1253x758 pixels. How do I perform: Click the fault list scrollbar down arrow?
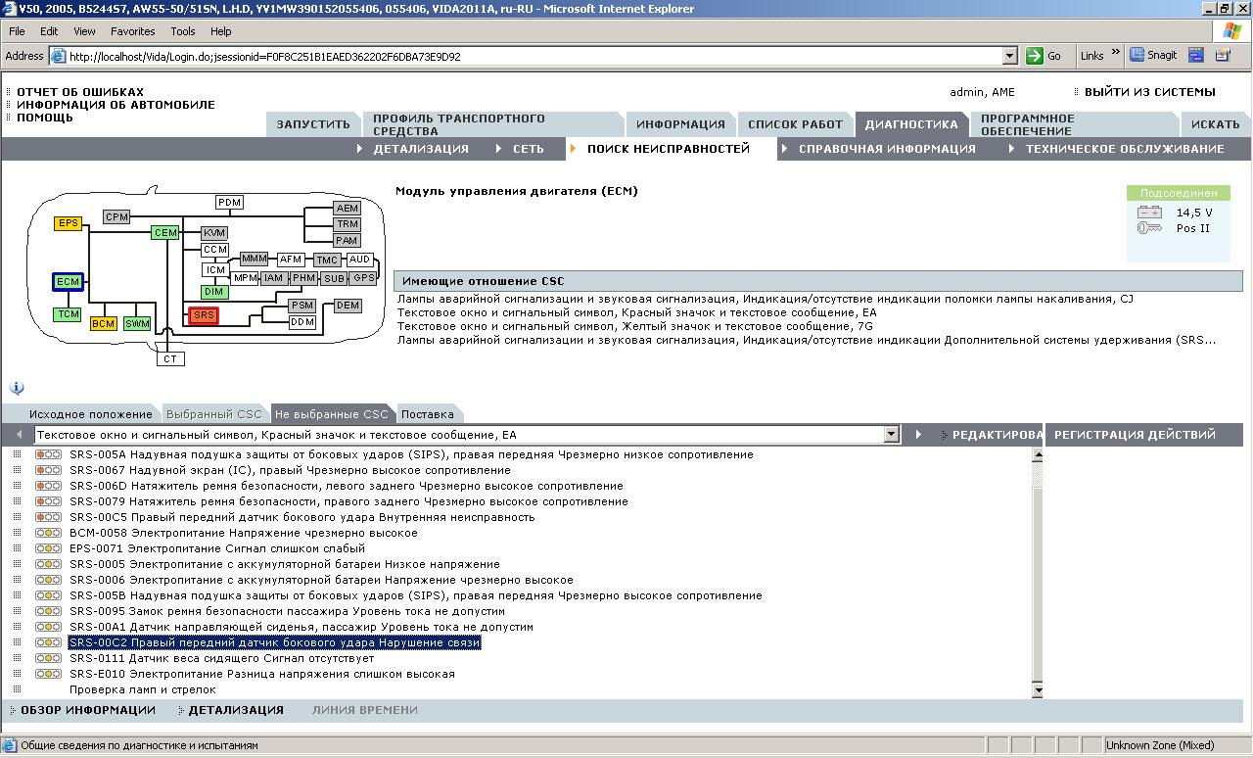[1038, 690]
